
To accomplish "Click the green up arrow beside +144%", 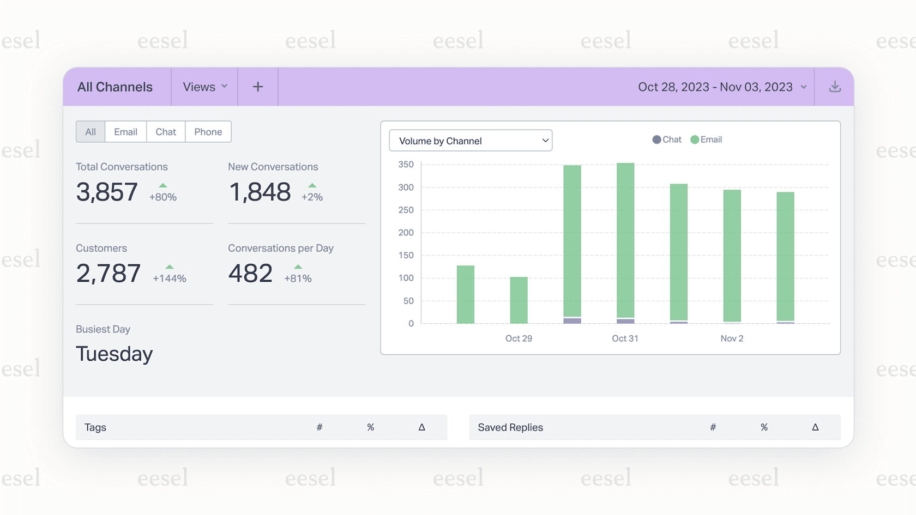I will tap(170, 268).
